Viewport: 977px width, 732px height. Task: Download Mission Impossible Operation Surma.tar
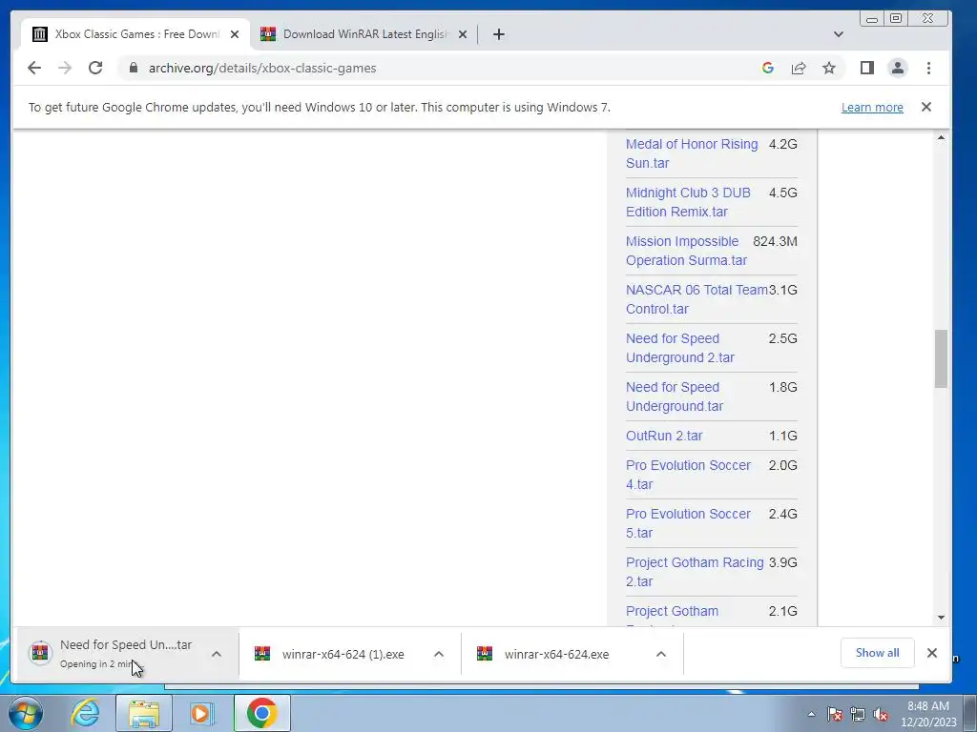tap(686, 251)
